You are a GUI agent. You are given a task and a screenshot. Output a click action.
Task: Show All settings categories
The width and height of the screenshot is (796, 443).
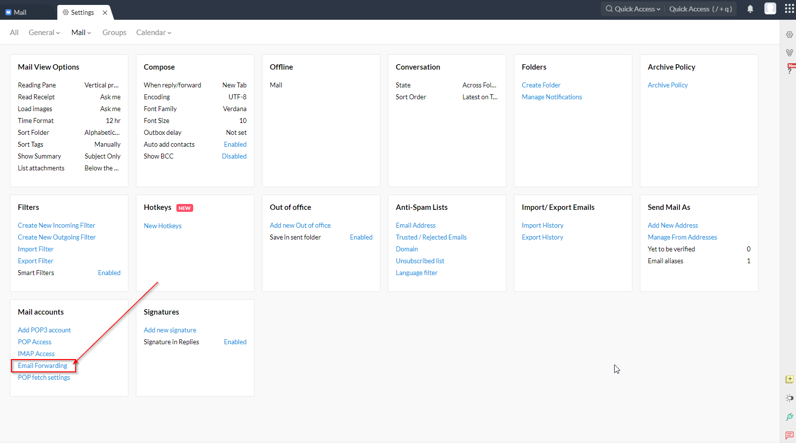click(x=14, y=33)
